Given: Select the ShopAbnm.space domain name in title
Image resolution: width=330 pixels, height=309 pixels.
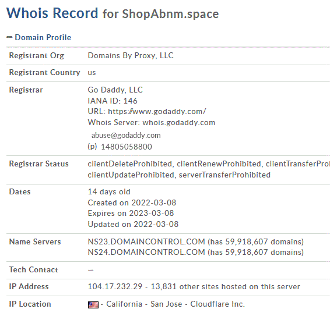Looking at the screenshot, I should 170,14.
